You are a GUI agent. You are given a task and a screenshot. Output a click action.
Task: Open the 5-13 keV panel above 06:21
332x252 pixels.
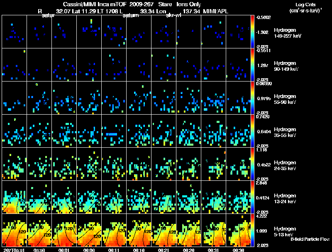tap(164, 230)
